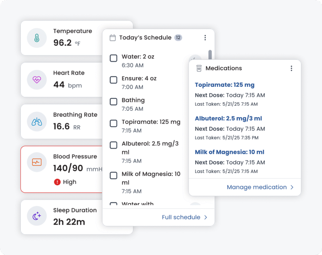This screenshot has height=255, width=322.
Task: Click the moon Sleep Duration icon
Action: coord(37,216)
